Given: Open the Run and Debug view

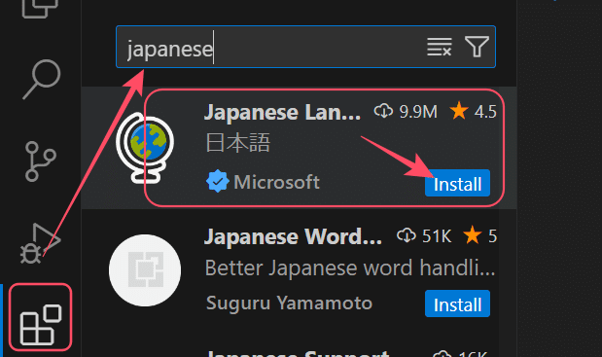Looking at the screenshot, I should pos(40,243).
